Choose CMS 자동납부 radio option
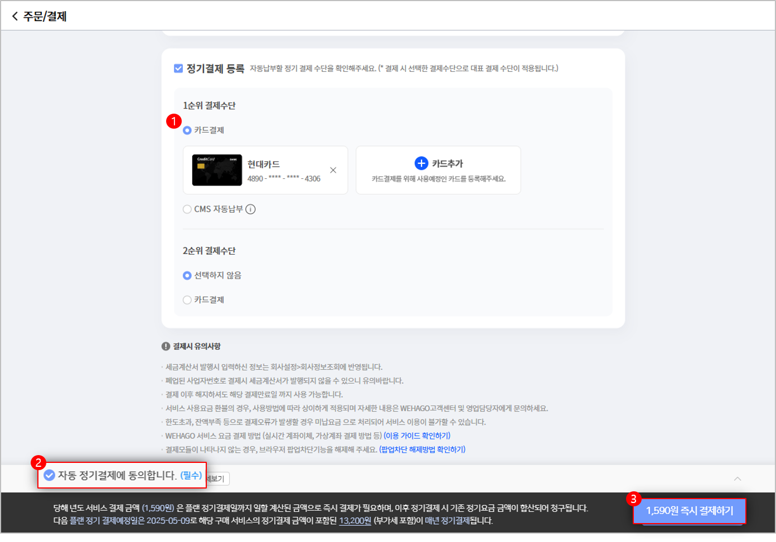This screenshot has height=542, width=776. [187, 209]
